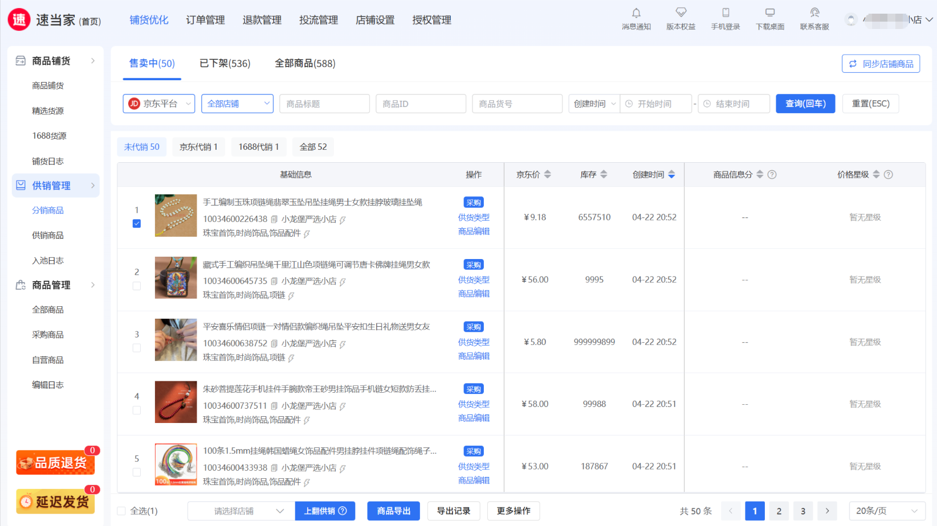Screen dimensions: 937x526
Task: Click the 下载桌面 monitor icon
Action: 769,13
